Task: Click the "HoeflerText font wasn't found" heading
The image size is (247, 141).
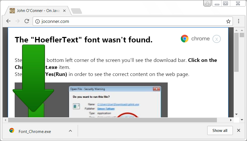Action: point(84,40)
